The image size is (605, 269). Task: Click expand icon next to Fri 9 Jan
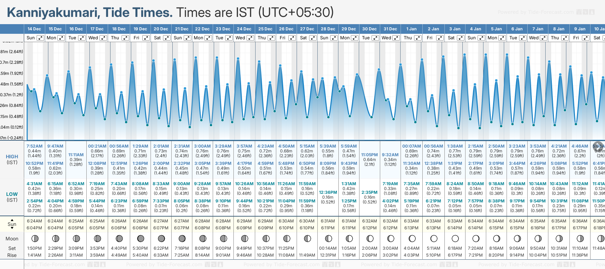pos(586,38)
